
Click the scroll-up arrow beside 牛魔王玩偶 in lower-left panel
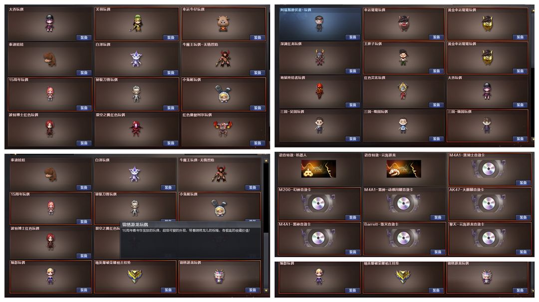coord(266,160)
